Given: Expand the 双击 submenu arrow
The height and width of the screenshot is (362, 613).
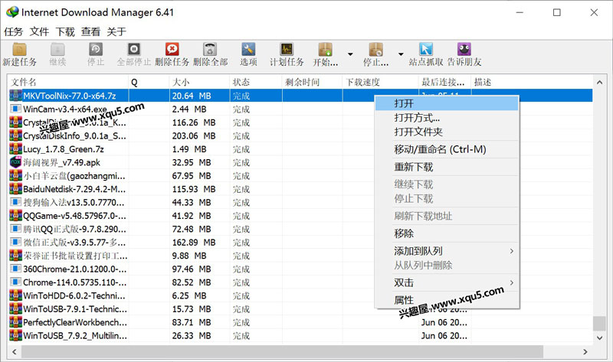Looking at the screenshot, I should (511, 282).
